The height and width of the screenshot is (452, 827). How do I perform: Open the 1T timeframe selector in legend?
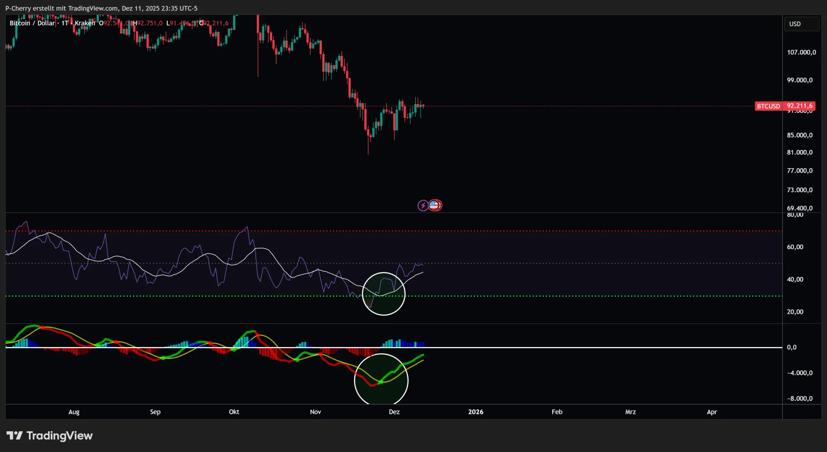[x=64, y=23]
